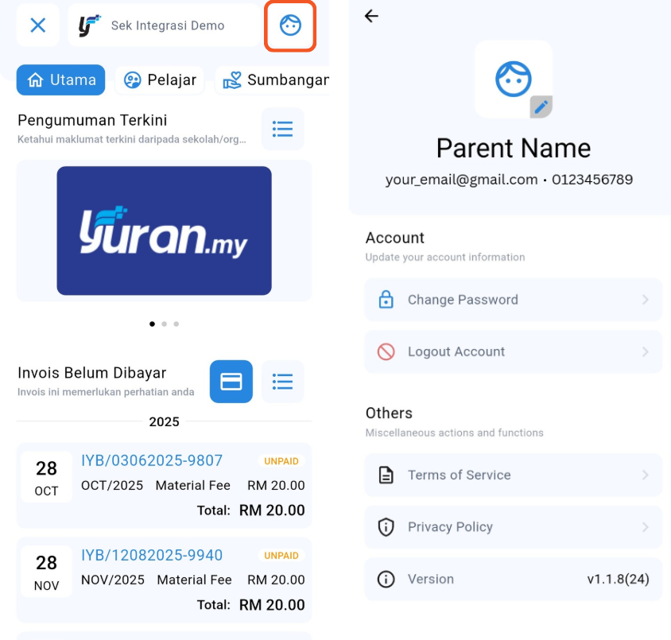This screenshot has width=671, height=640.
Task: Expand Logout Account chevron
Action: [x=646, y=351]
